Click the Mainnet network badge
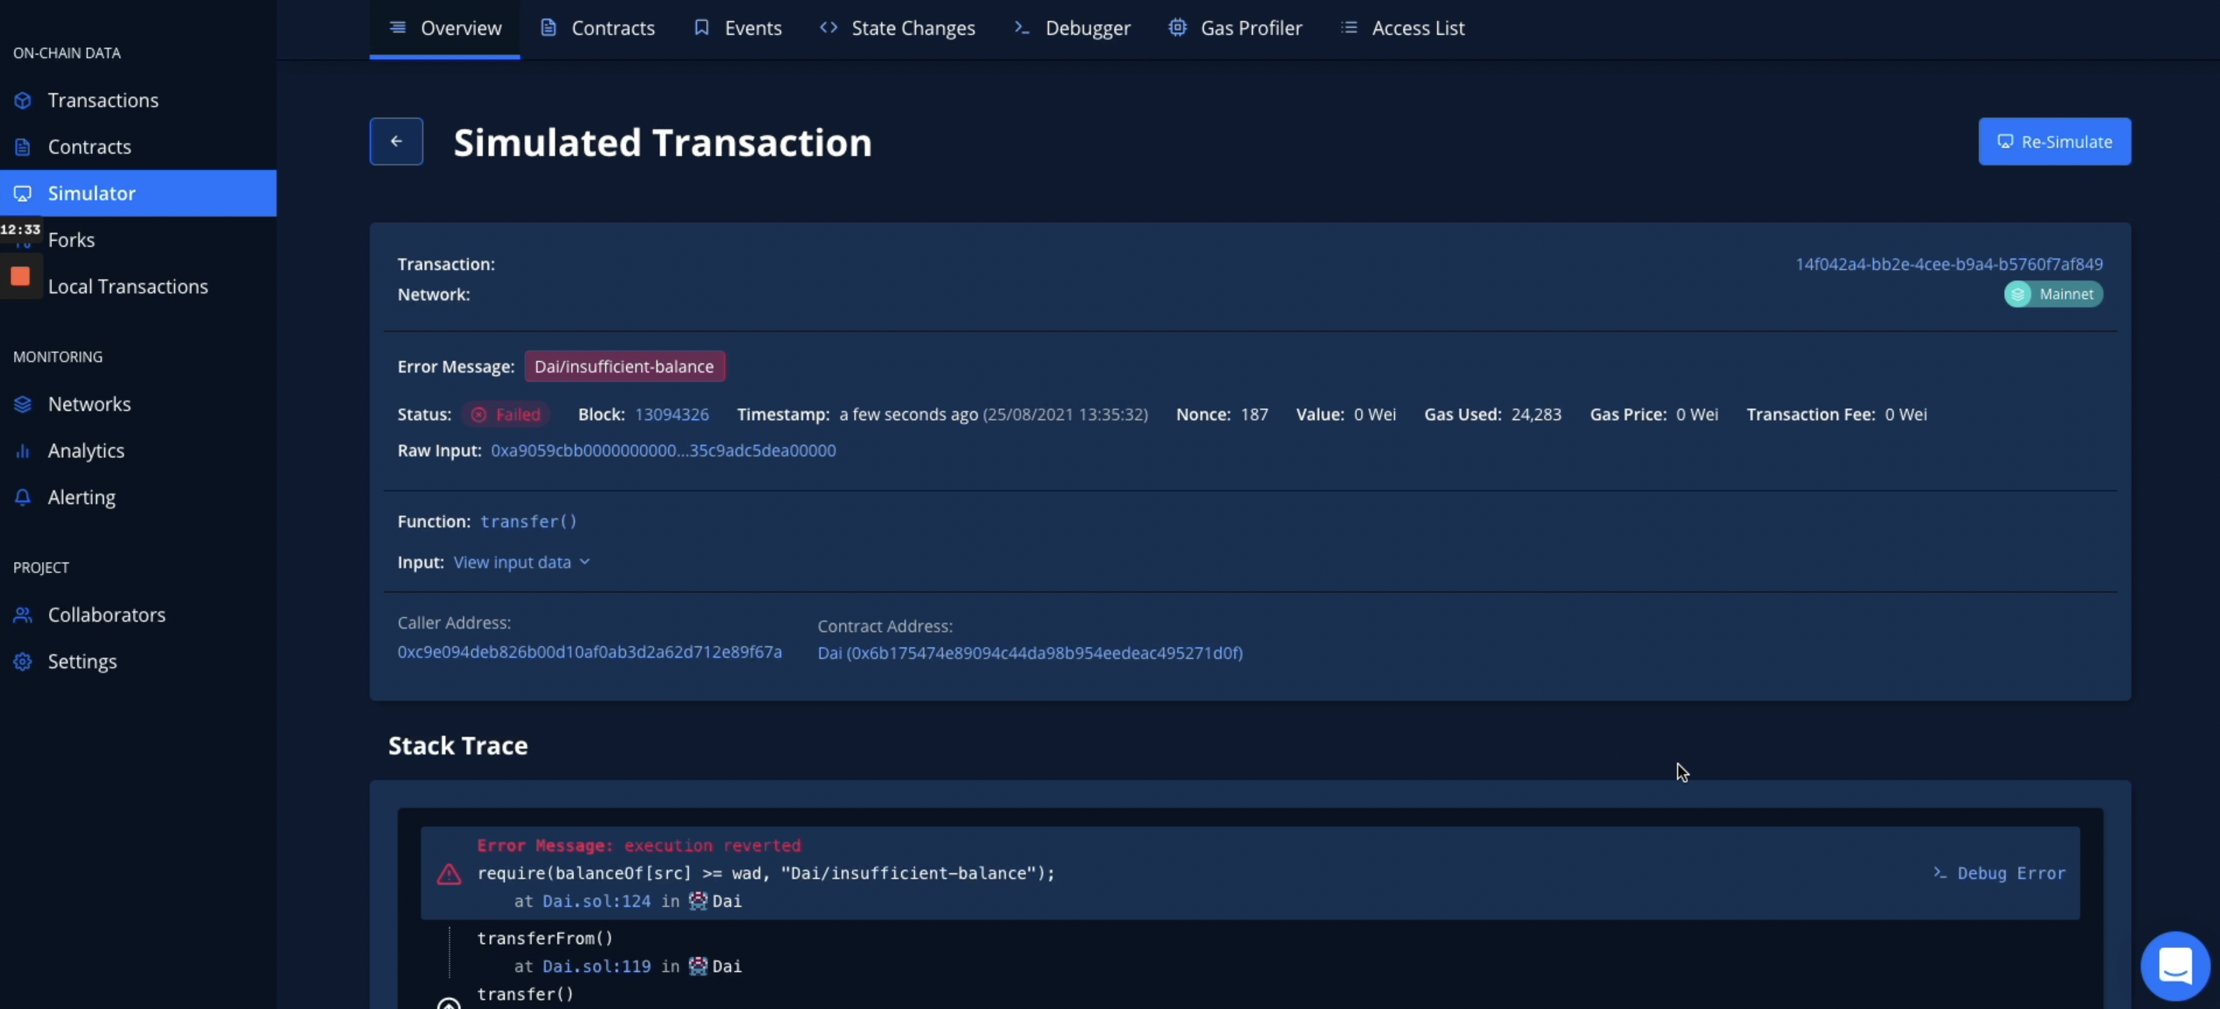The width and height of the screenshot is (2220, 1009). tap(2054, 294)
